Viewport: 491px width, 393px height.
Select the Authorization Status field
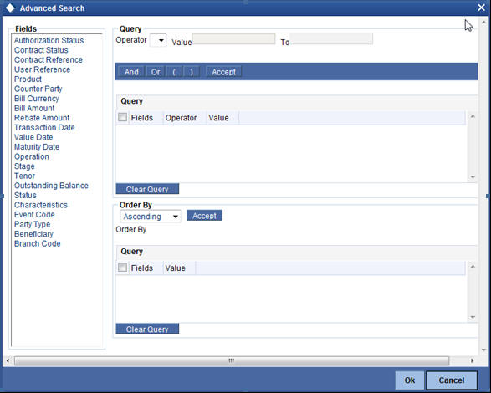[49, 40]
